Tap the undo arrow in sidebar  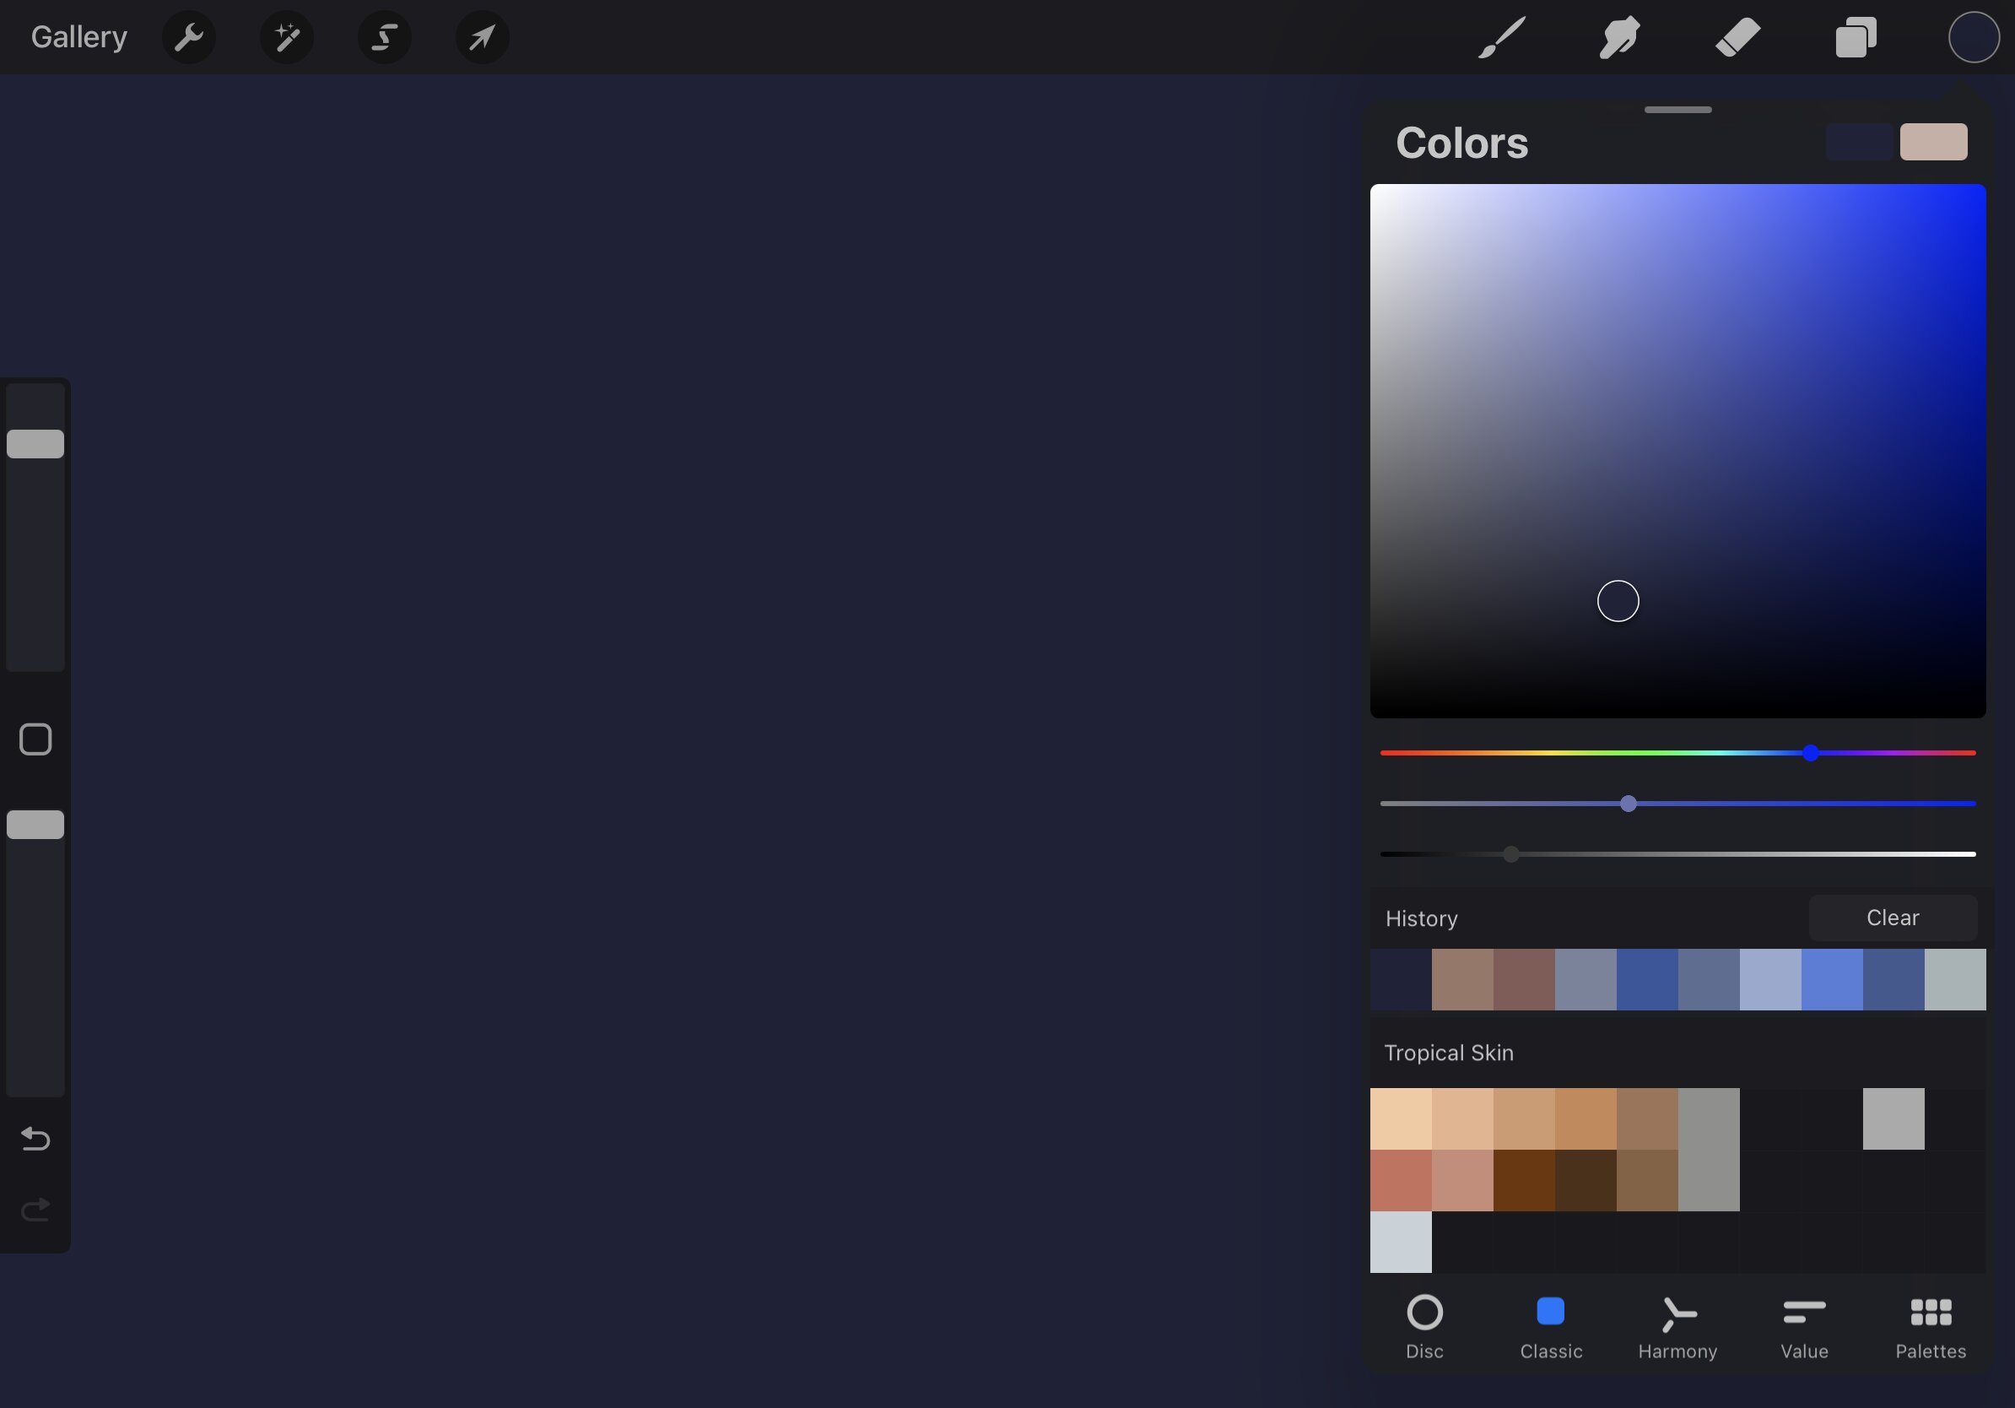pos(35,1139)
